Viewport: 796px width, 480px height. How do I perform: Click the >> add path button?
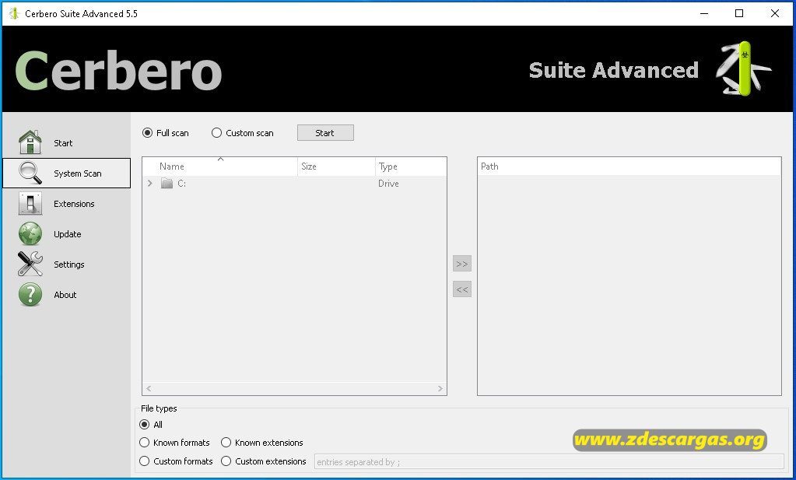pos(462,264)
